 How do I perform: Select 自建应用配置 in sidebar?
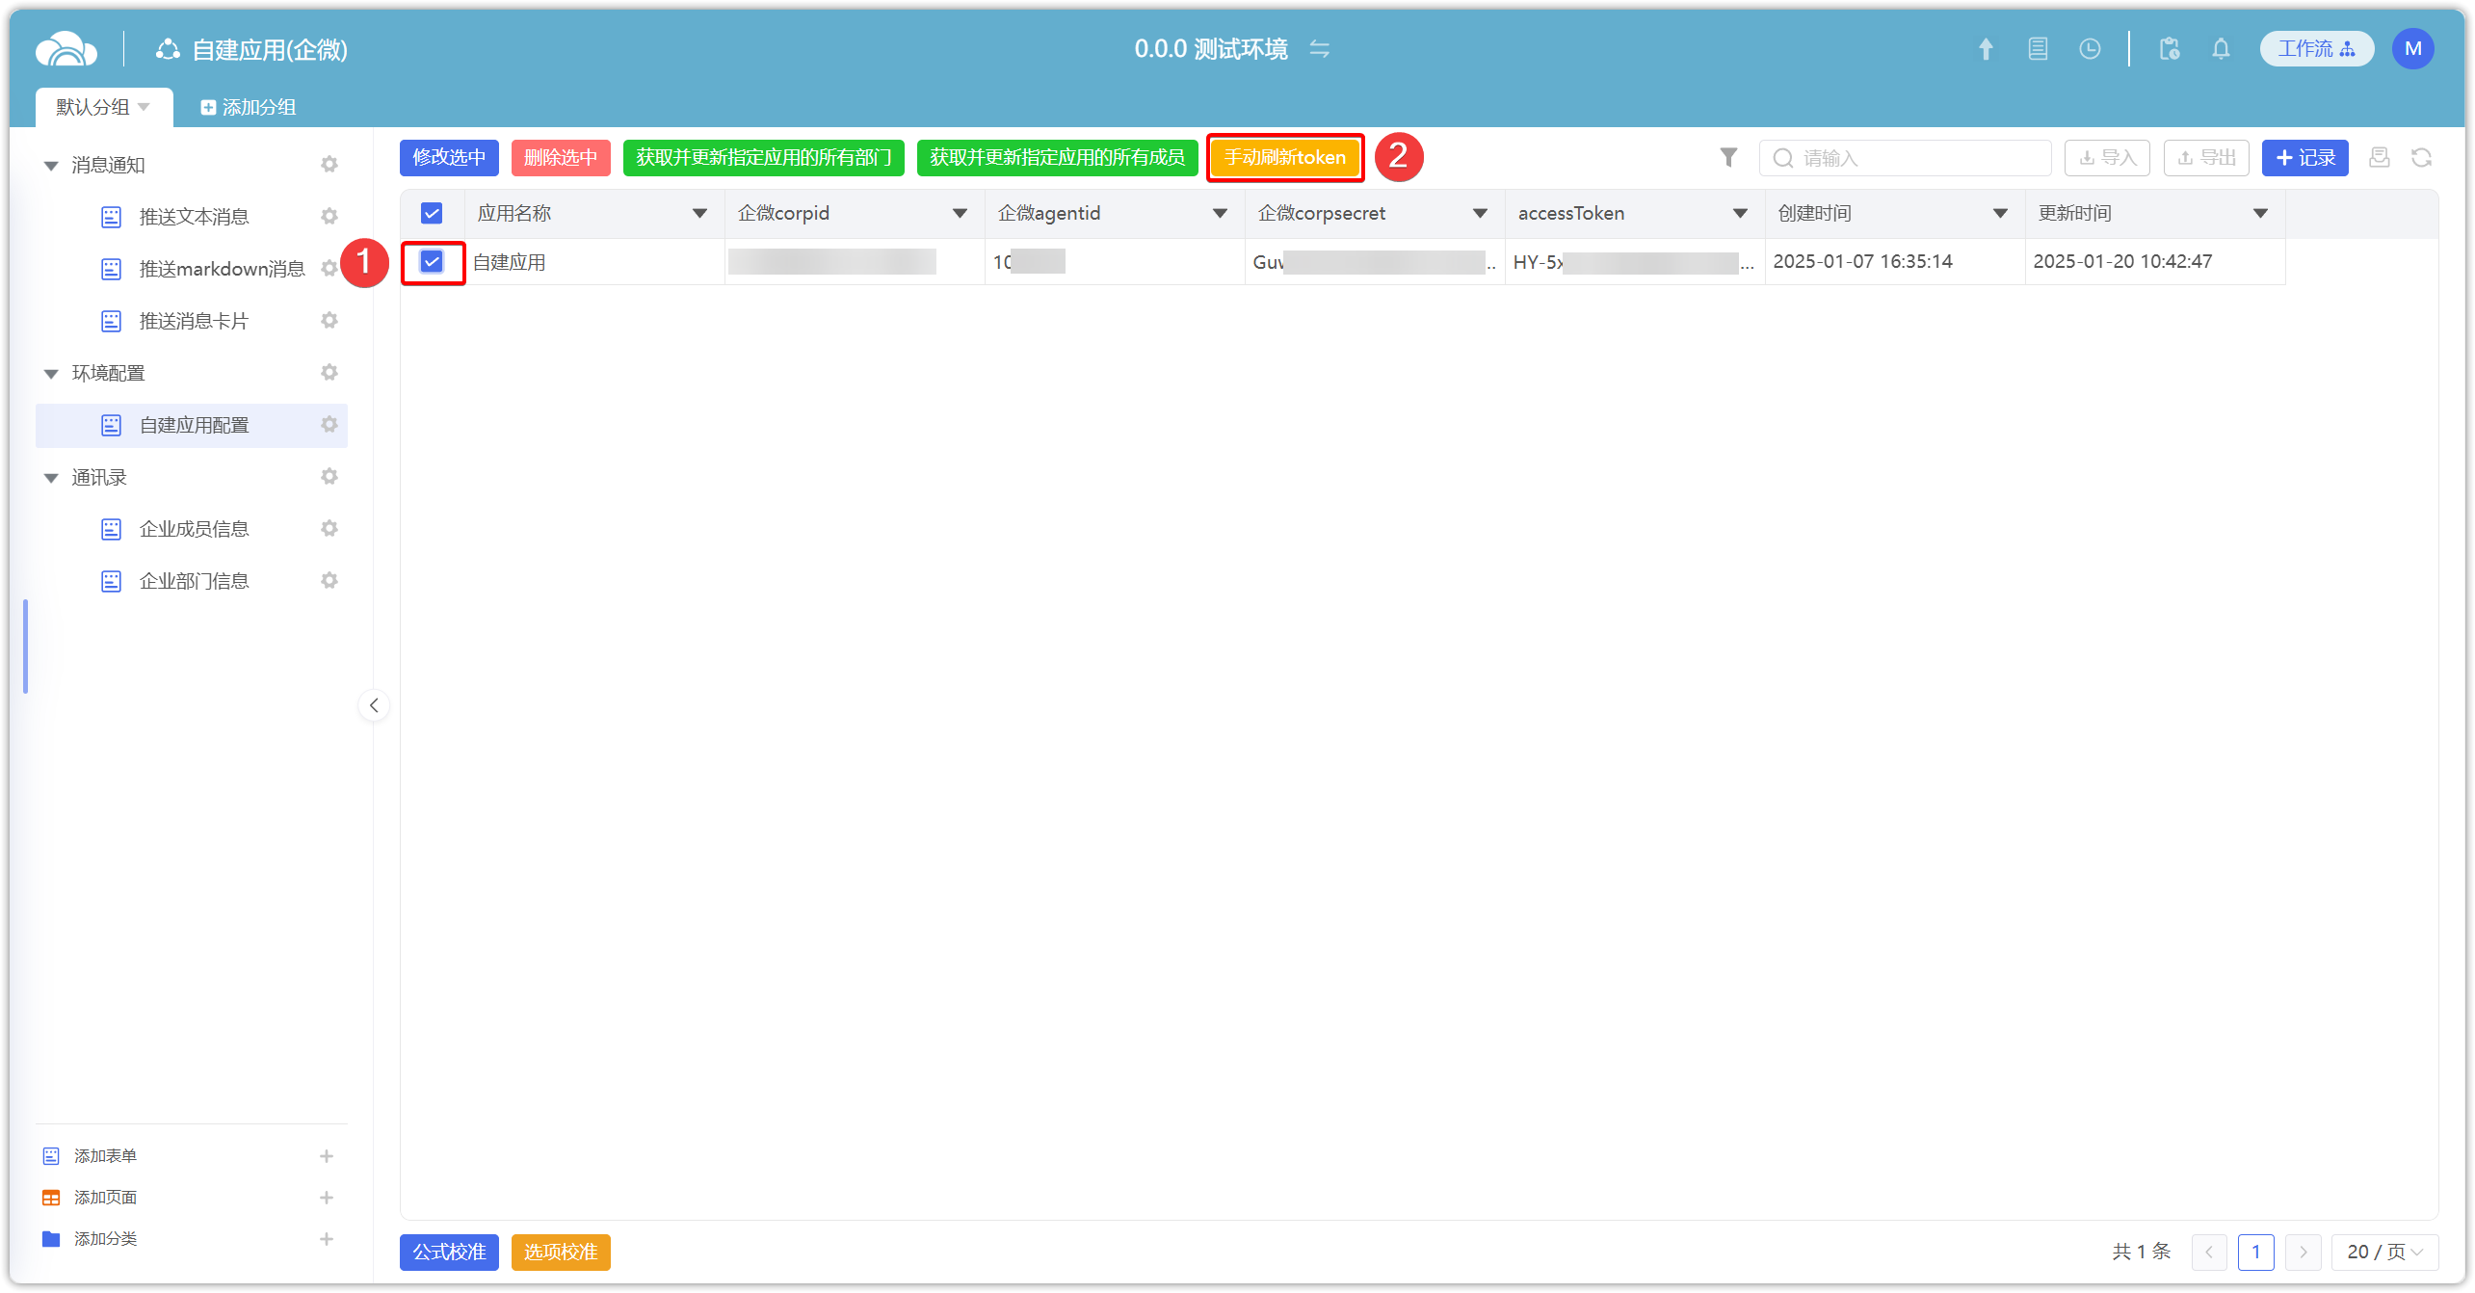pyautogui.click(x=192, y=425)
